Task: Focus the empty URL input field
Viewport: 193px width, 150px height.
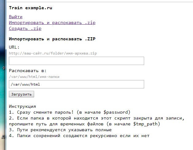Action: (x=77, y=61)
